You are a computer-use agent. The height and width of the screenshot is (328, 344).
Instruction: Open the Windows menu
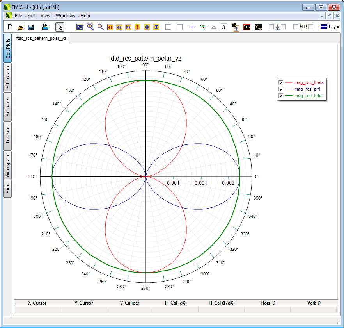point(65,16)
